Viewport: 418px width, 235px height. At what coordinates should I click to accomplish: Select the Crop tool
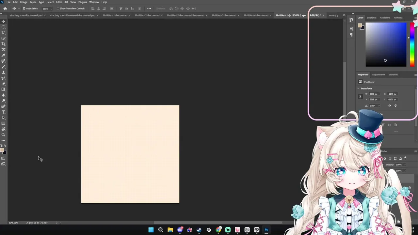coord(4,44)
